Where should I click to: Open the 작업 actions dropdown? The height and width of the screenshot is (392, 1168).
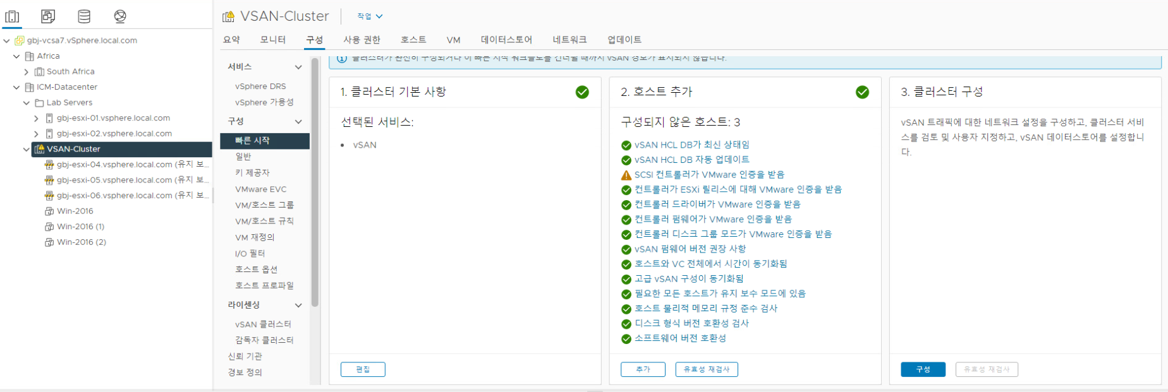370,16
